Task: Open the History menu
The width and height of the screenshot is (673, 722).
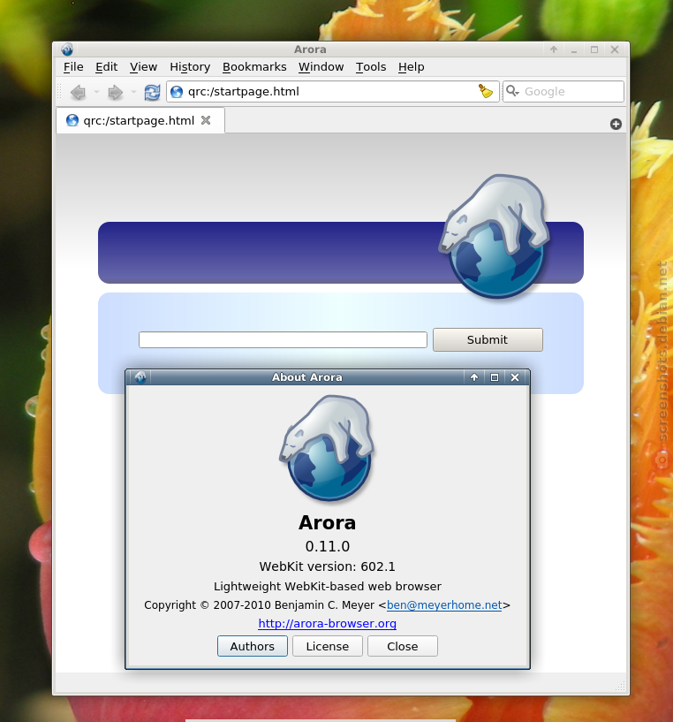Action: tap(190, 67)
